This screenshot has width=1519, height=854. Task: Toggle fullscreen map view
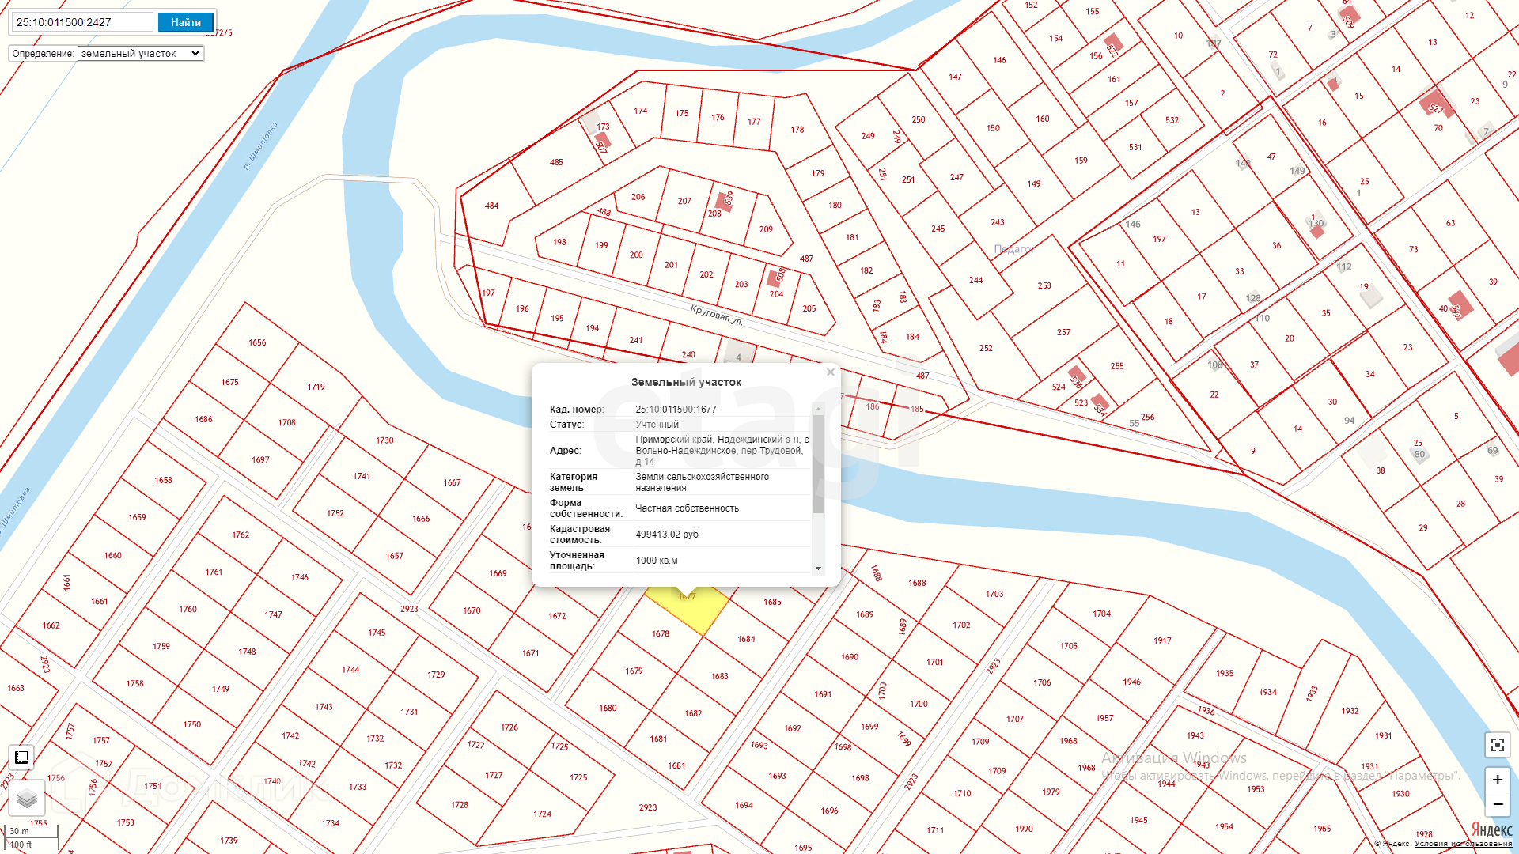point(1497,745)
